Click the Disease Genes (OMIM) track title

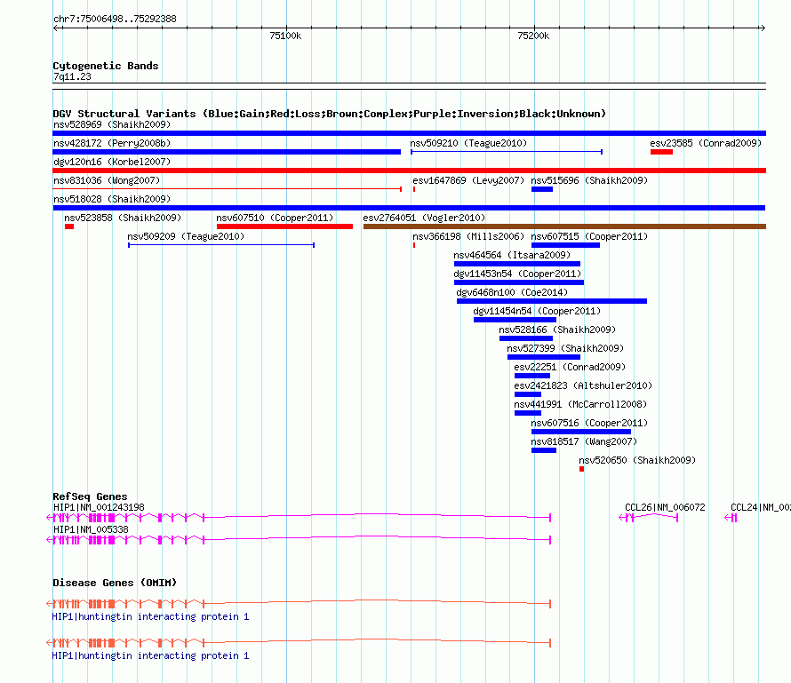[x=115, y=583]
